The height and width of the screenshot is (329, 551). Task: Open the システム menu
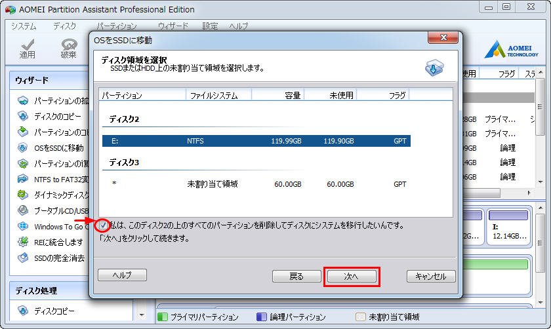click(x=24, y=26)
